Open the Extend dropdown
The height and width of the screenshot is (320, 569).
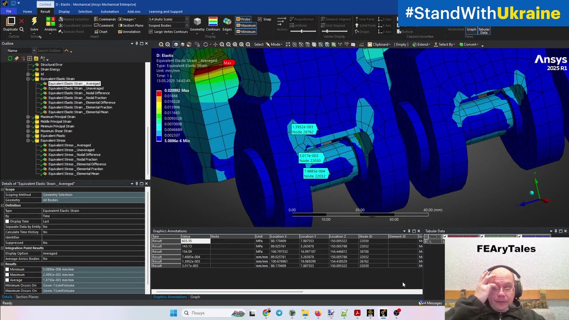click(x=421, y=44)
